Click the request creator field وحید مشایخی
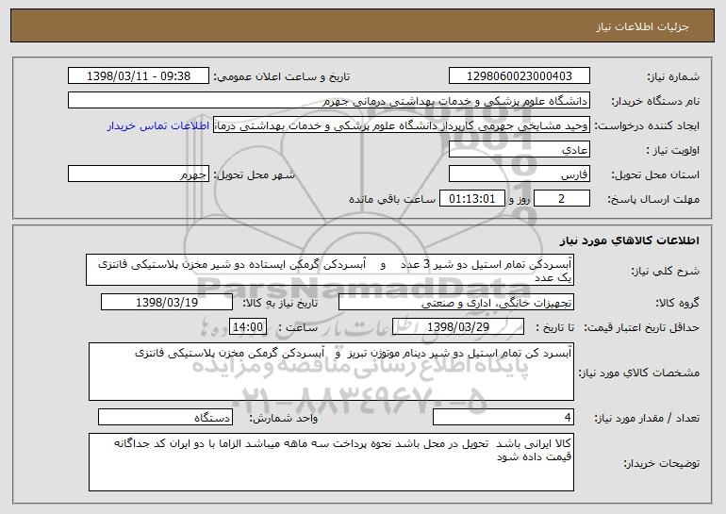This screenshot has width=726, height=514. pyautogui.click(x=402, y=125)
